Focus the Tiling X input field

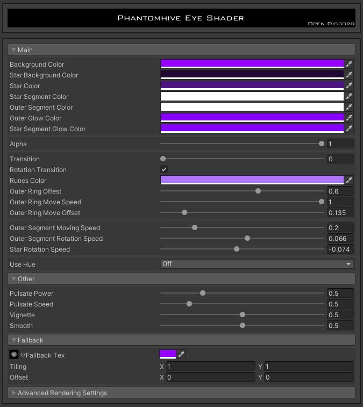tap(210, 366)
